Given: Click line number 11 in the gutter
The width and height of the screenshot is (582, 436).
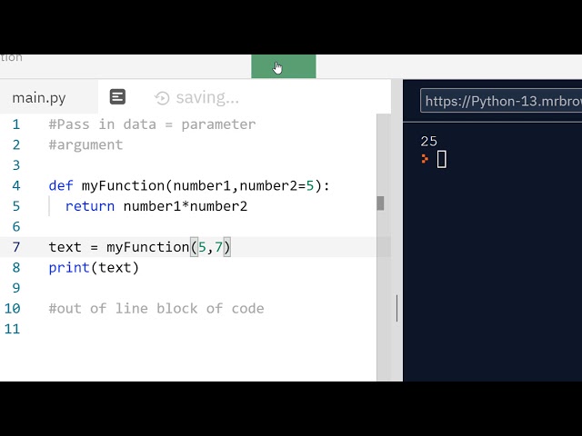Looking at the screenshot, I should pyautogui.click(x=12, y=329).
